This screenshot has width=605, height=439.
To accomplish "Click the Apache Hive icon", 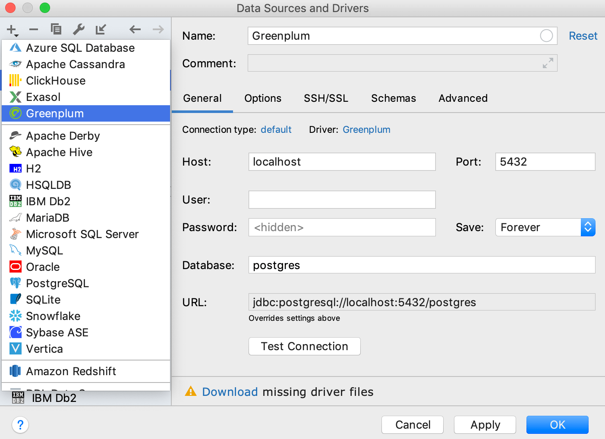I will [16, 152].
